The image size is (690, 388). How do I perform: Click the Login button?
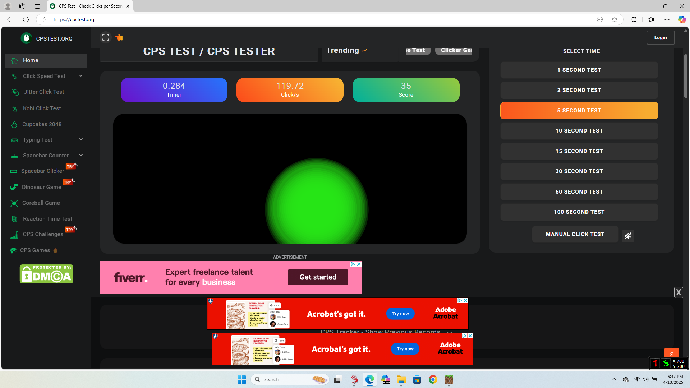tap(660, 37)
